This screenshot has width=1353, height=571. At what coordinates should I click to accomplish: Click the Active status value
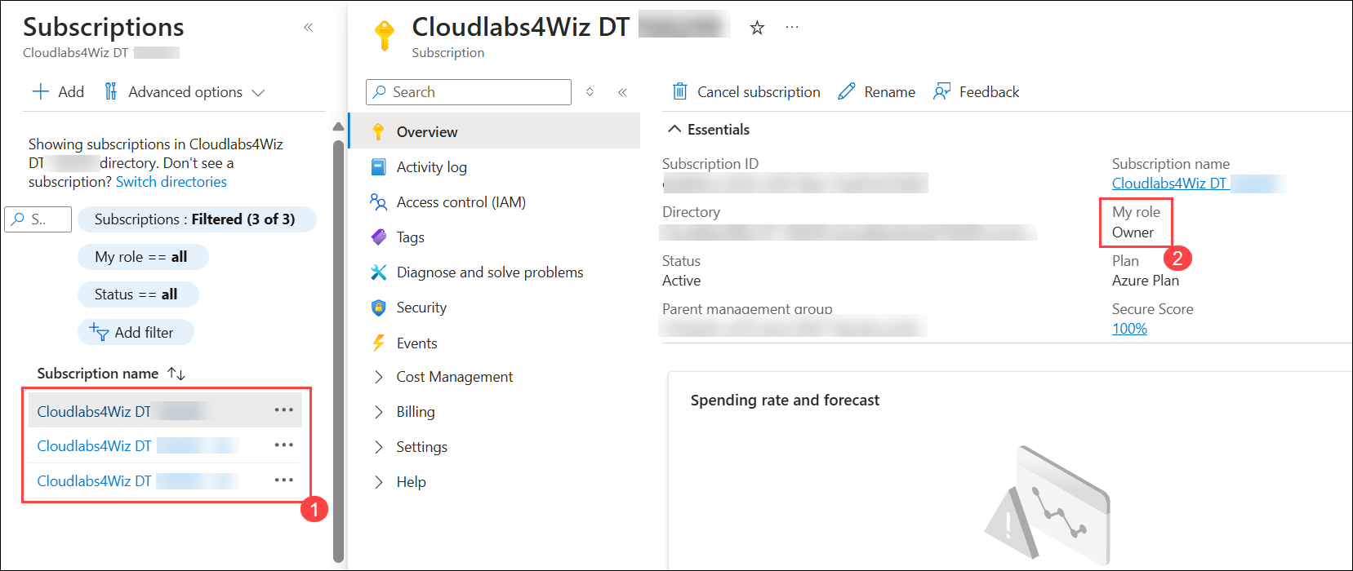point(681,281)
